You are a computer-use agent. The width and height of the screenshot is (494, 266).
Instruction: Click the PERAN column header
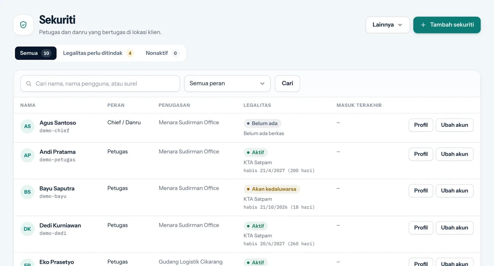(x=116, y=105)
